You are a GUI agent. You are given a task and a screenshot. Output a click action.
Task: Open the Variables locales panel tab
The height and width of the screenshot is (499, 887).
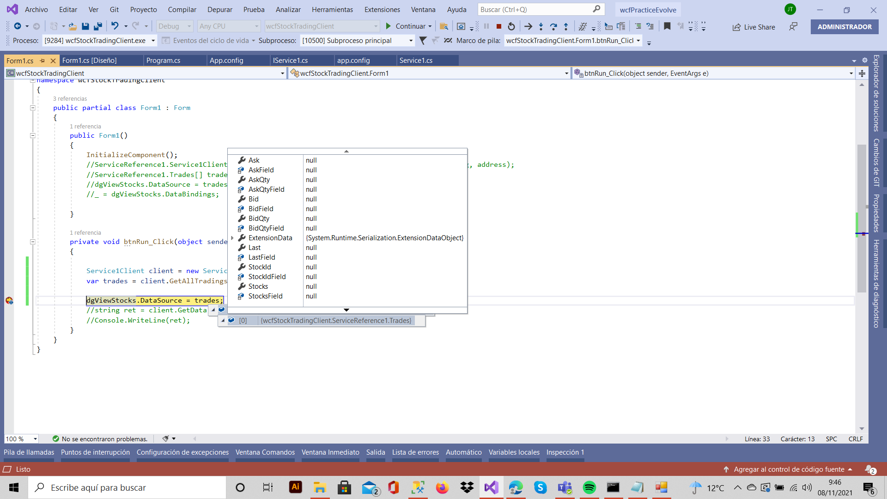coord(514,452)
